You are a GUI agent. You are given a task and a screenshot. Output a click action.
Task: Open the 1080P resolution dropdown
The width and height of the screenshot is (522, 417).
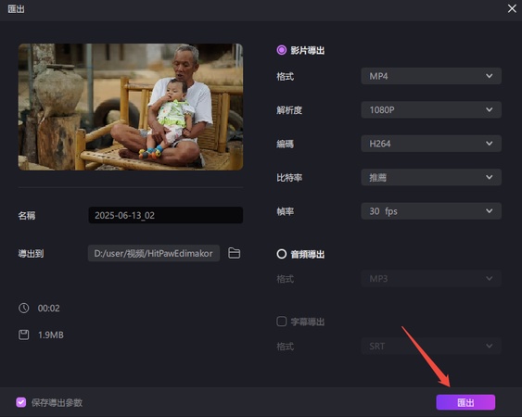pos(431,110)
